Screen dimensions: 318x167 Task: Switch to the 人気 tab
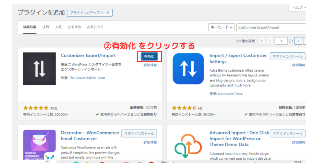tap(58, 27)
